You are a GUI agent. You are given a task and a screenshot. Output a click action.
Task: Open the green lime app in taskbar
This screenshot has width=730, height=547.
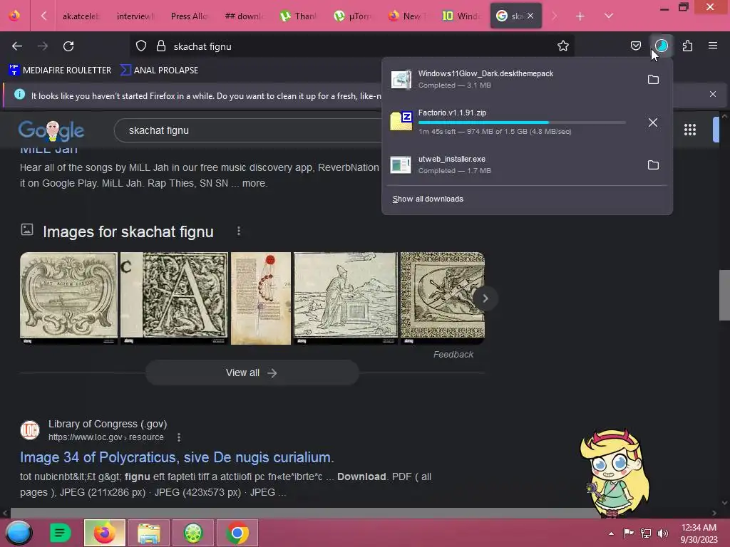192,533
